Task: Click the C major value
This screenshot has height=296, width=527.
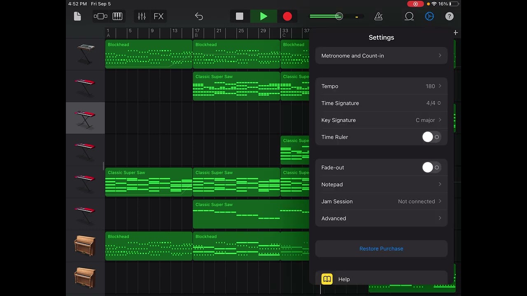Action: [x=425, y=120]
